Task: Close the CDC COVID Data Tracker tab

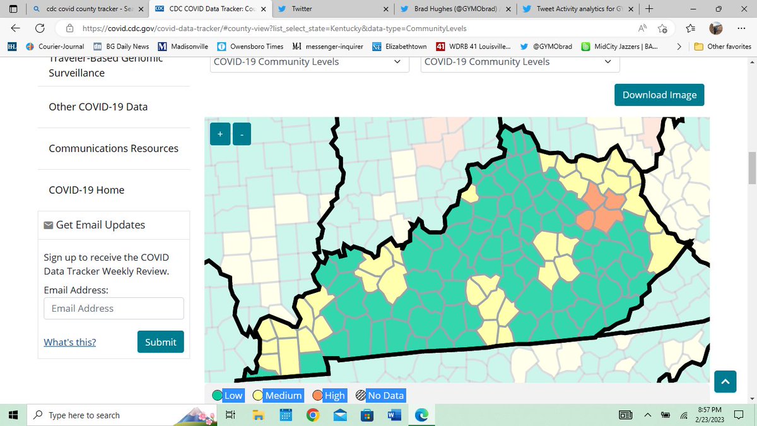Action: point(264,9)
